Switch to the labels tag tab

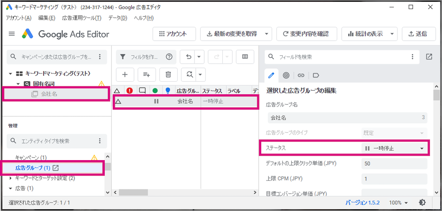coord(316,75)
